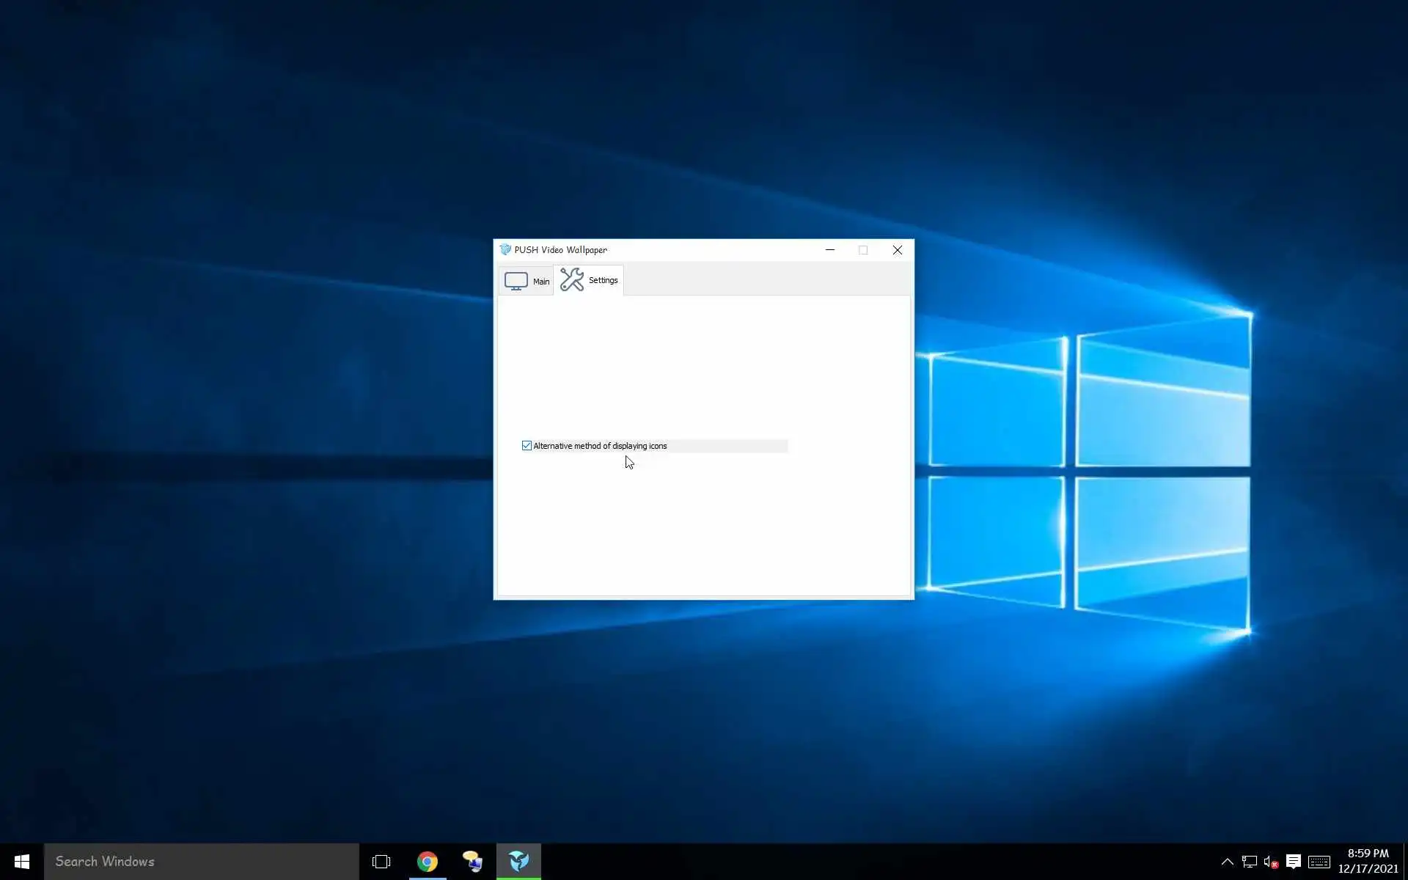The image size is (1408, 880).
Task: Close the PUSH Video Wallpaper window
Action: point(897,250)
